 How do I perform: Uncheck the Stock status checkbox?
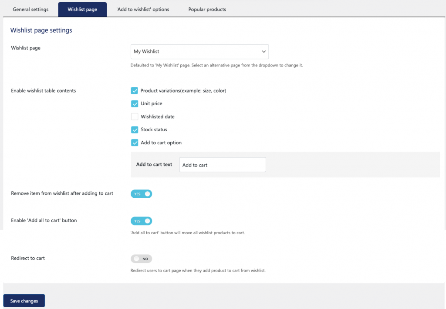(135, 130)
